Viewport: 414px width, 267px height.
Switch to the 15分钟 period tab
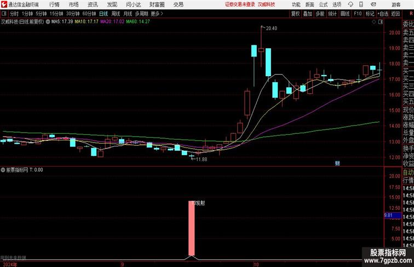56,14
